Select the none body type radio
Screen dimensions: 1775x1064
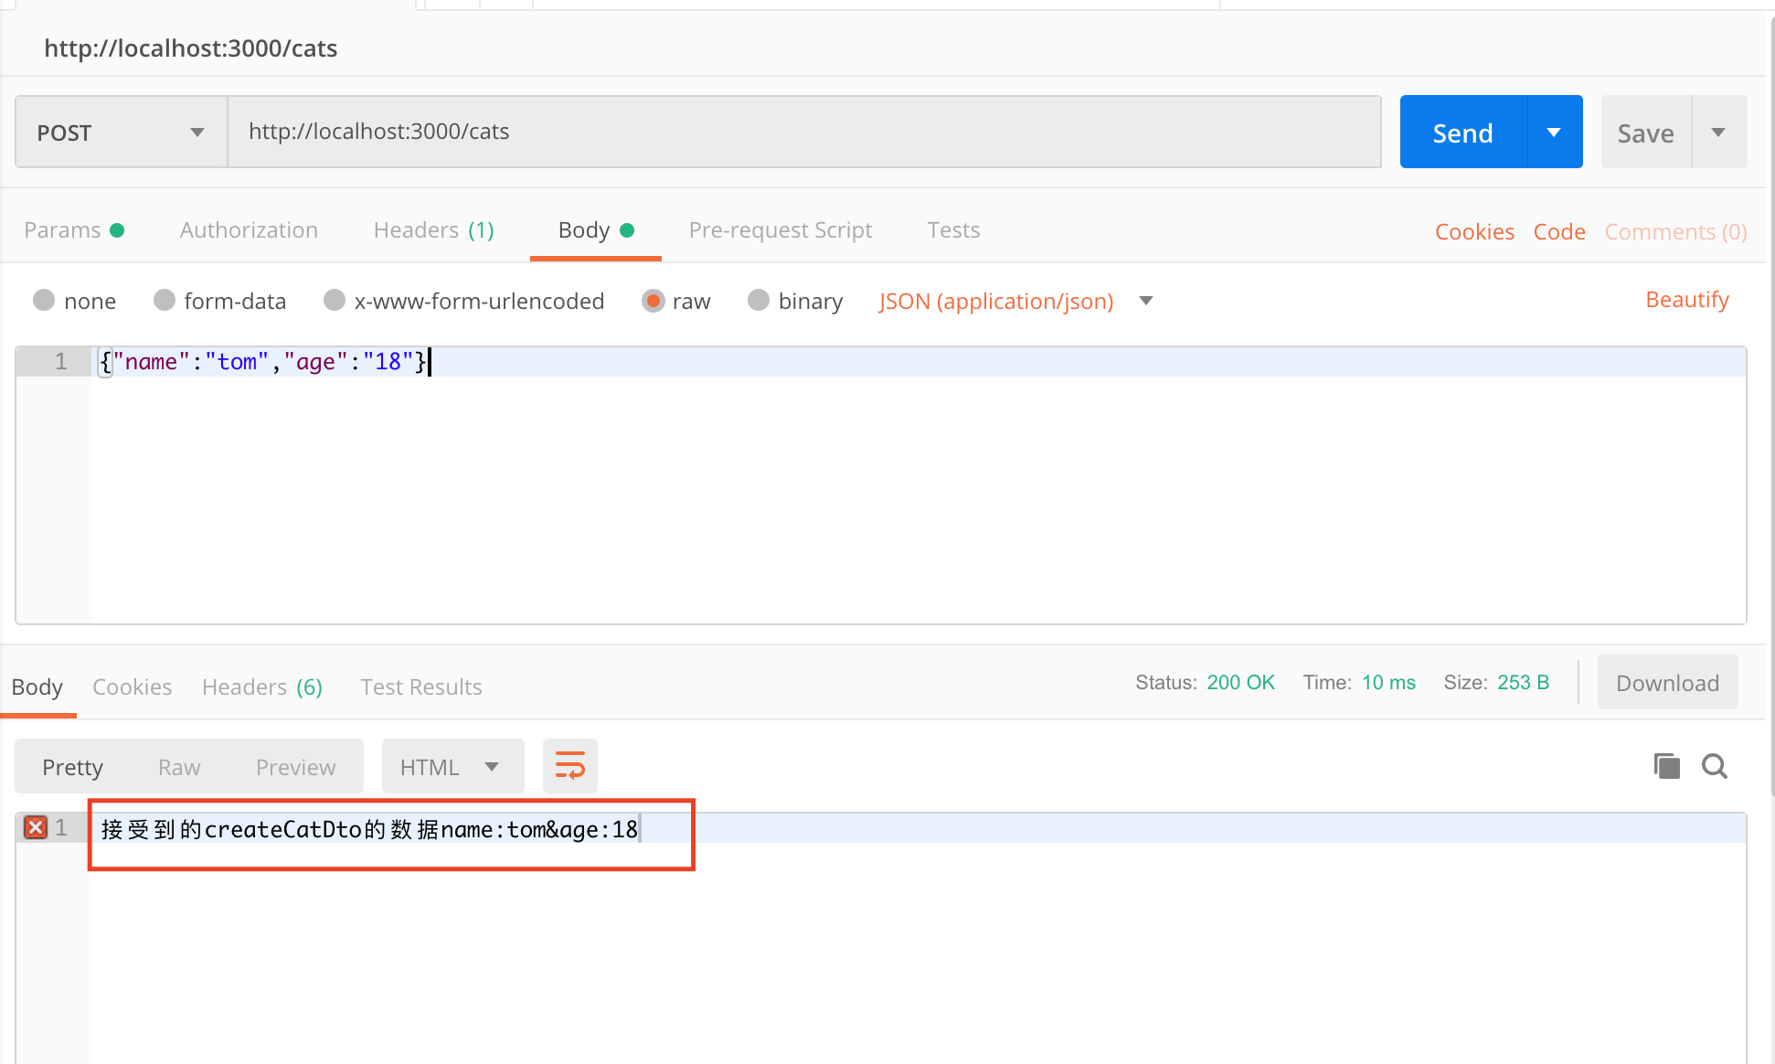coord(44,300)
